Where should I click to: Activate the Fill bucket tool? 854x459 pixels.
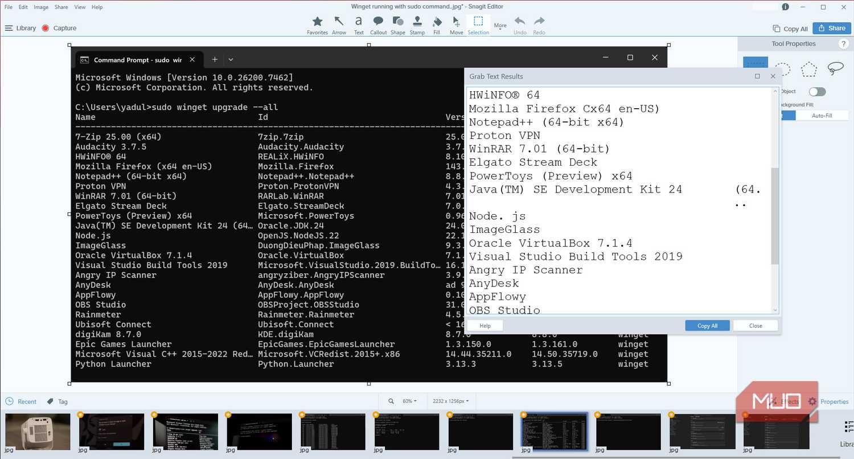click(x=437, y=25)
